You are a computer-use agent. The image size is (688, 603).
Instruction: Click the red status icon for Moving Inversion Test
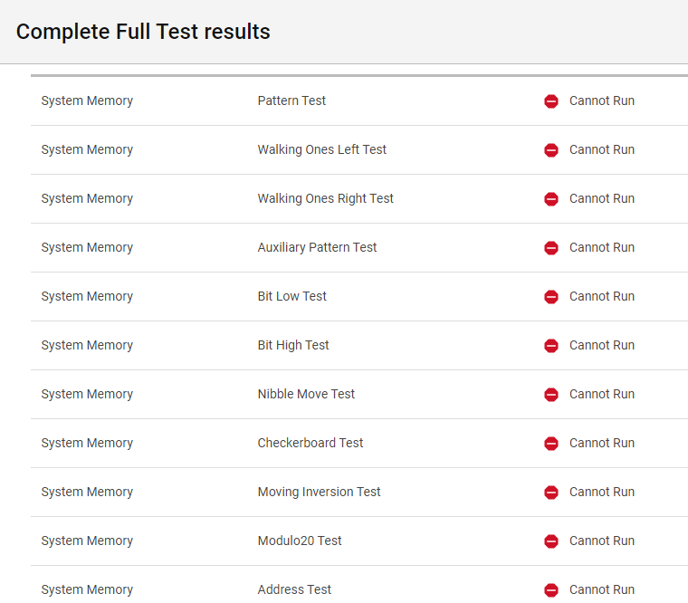pyautogui.click(x=551, y=493)
